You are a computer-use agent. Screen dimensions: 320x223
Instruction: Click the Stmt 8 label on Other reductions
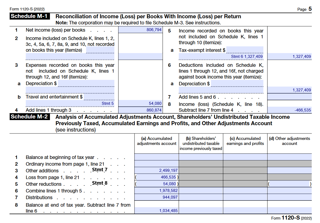(100, 183)
